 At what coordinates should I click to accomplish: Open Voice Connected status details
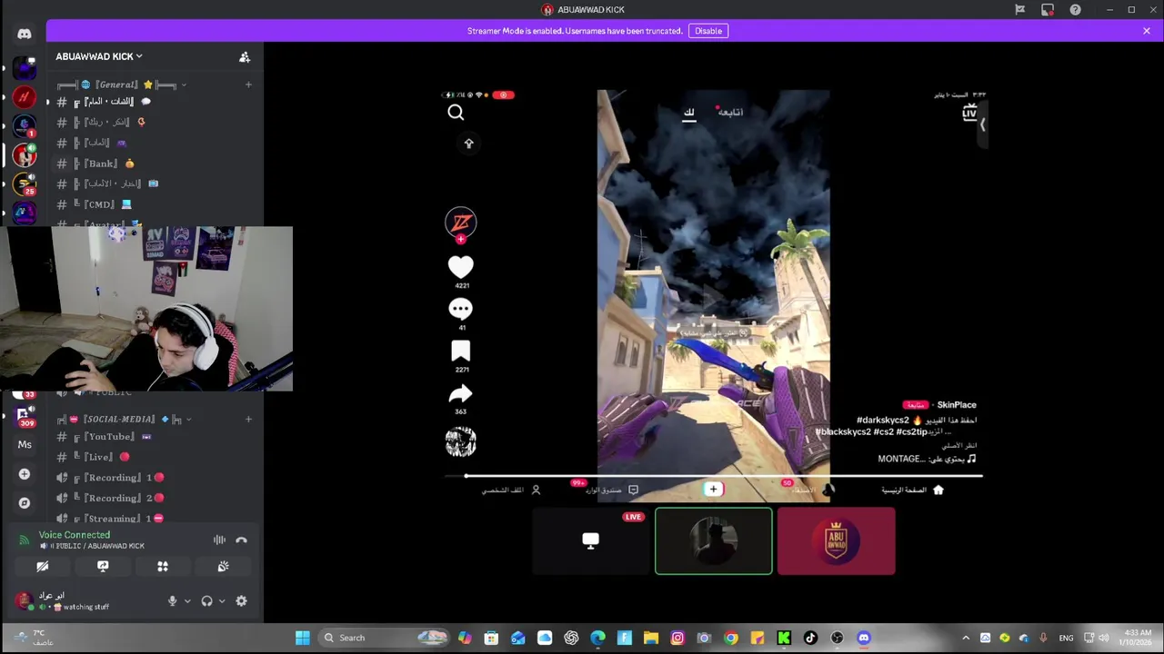[75, 535]
